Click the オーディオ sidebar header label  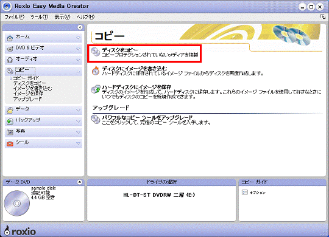(26, 59)
